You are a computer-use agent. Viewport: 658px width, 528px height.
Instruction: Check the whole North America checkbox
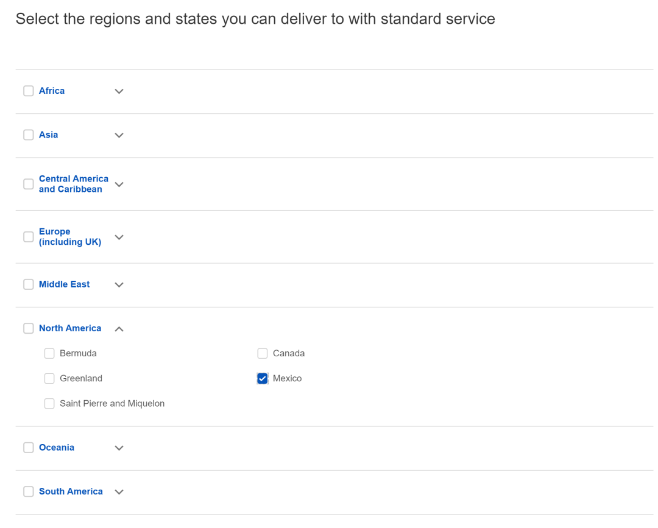coord(29,328)
